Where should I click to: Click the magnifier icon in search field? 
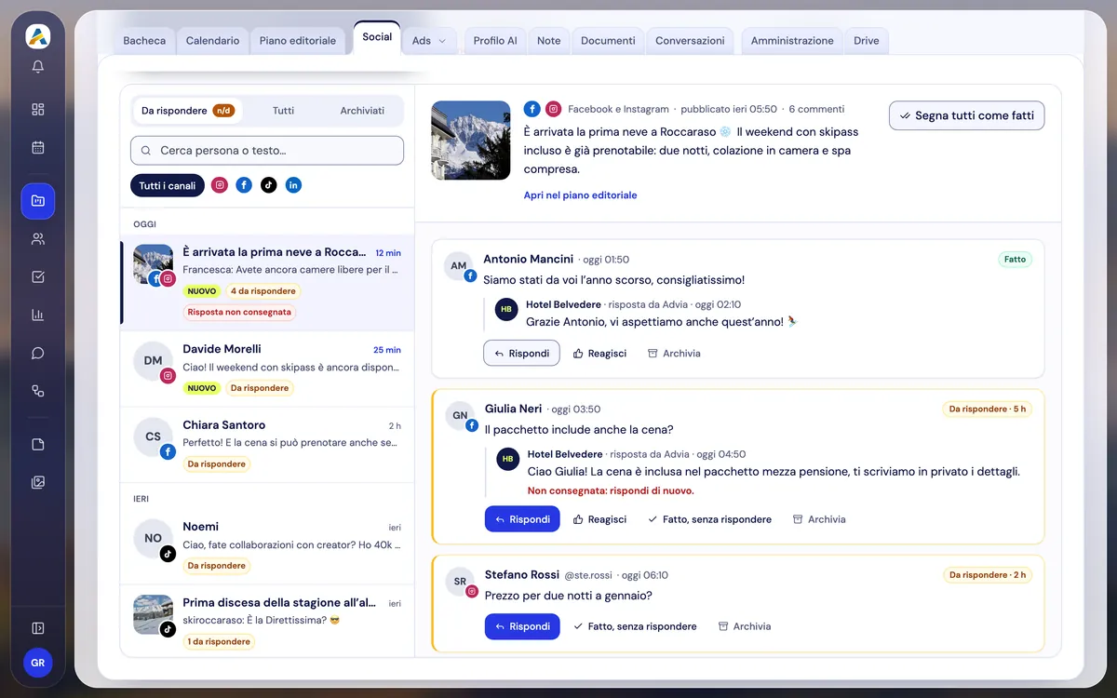click(146, 151)
